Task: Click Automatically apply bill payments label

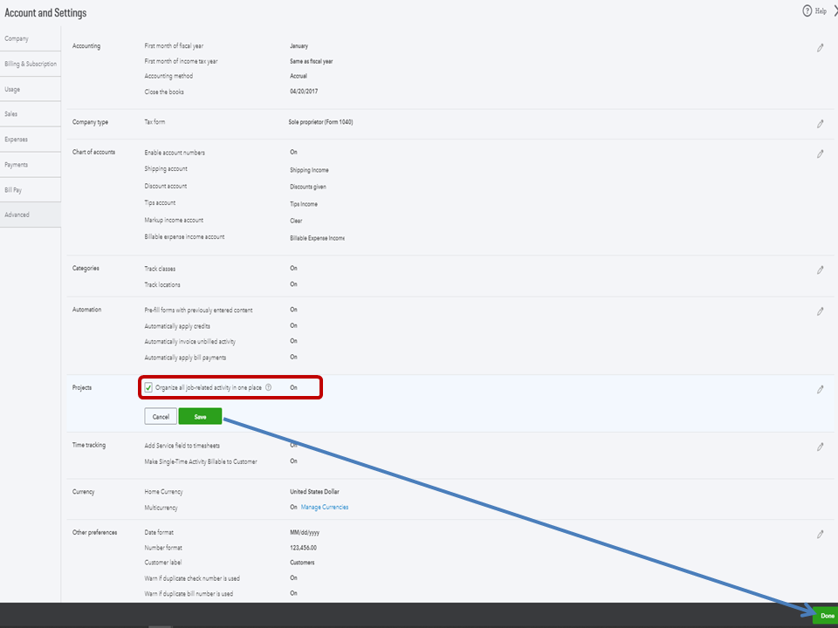Action: click(185, 358)
